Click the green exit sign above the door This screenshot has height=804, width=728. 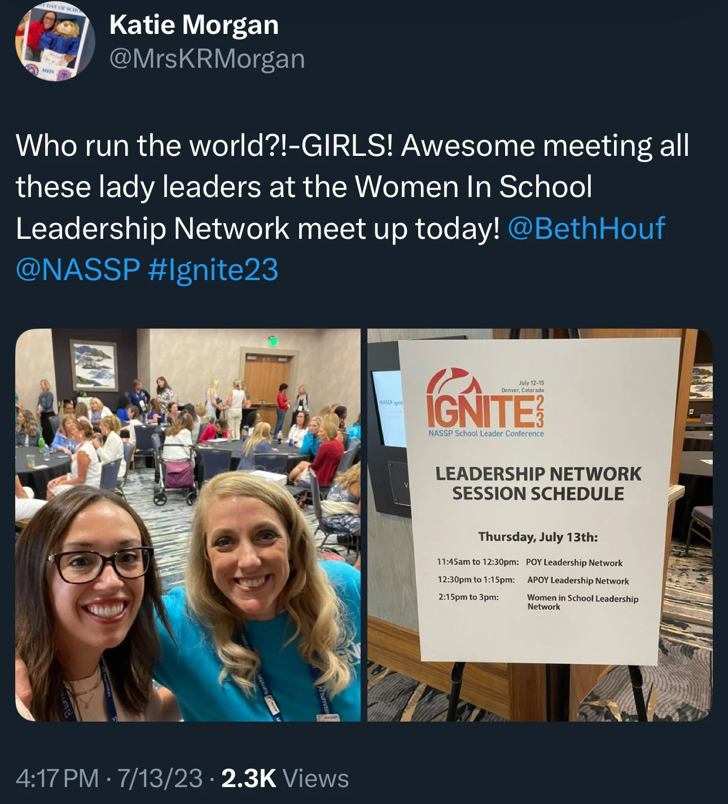[x=273, y=340]
